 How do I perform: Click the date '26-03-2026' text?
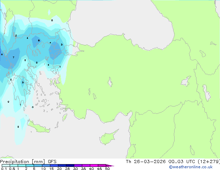click(x=150, y=162)
